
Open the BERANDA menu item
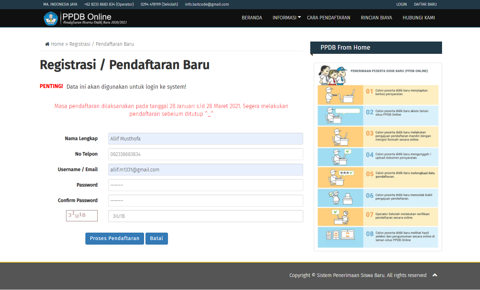point(252,18)
